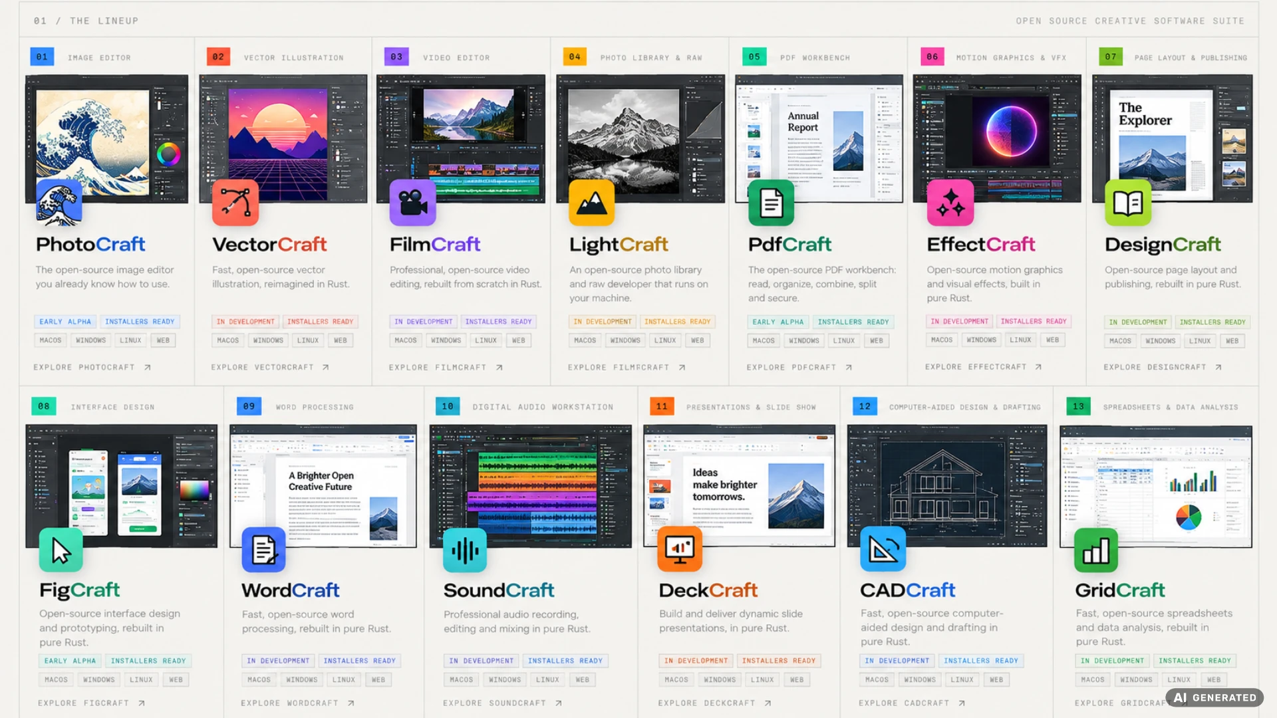The image size is (1277, 718).
Task: Click the VectorCraft pen-path app icon
Action: click(235, 203)
